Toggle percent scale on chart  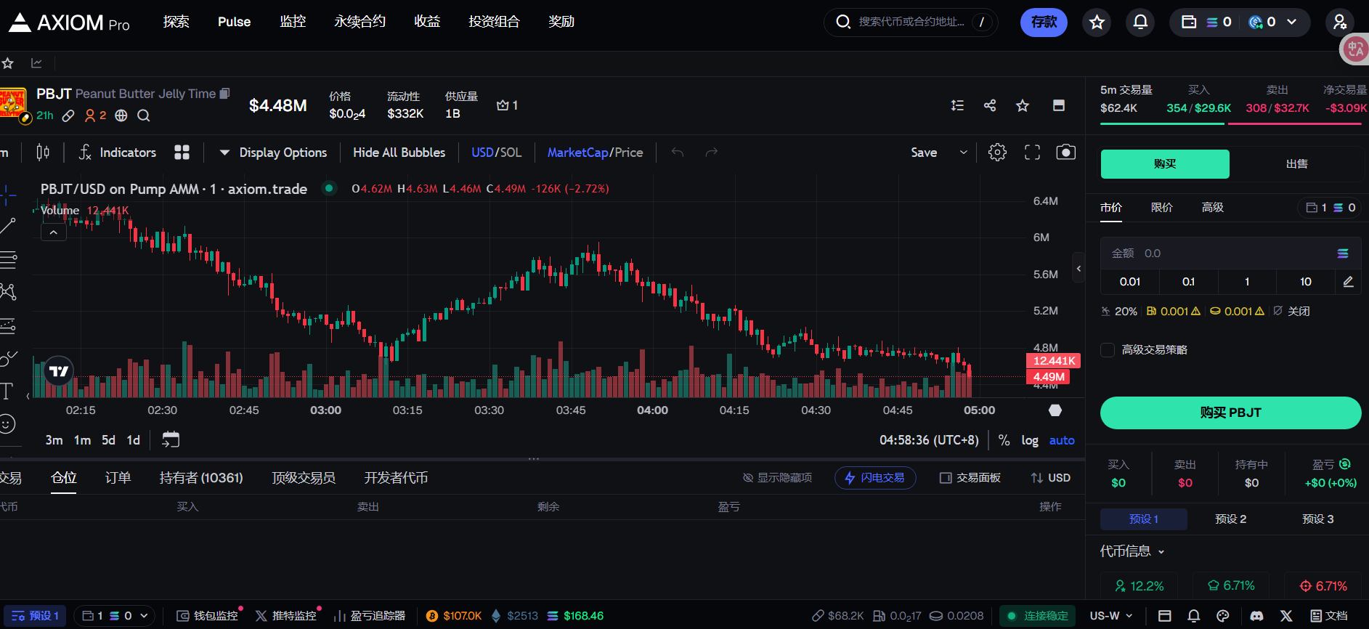[x=1004, y=440]
